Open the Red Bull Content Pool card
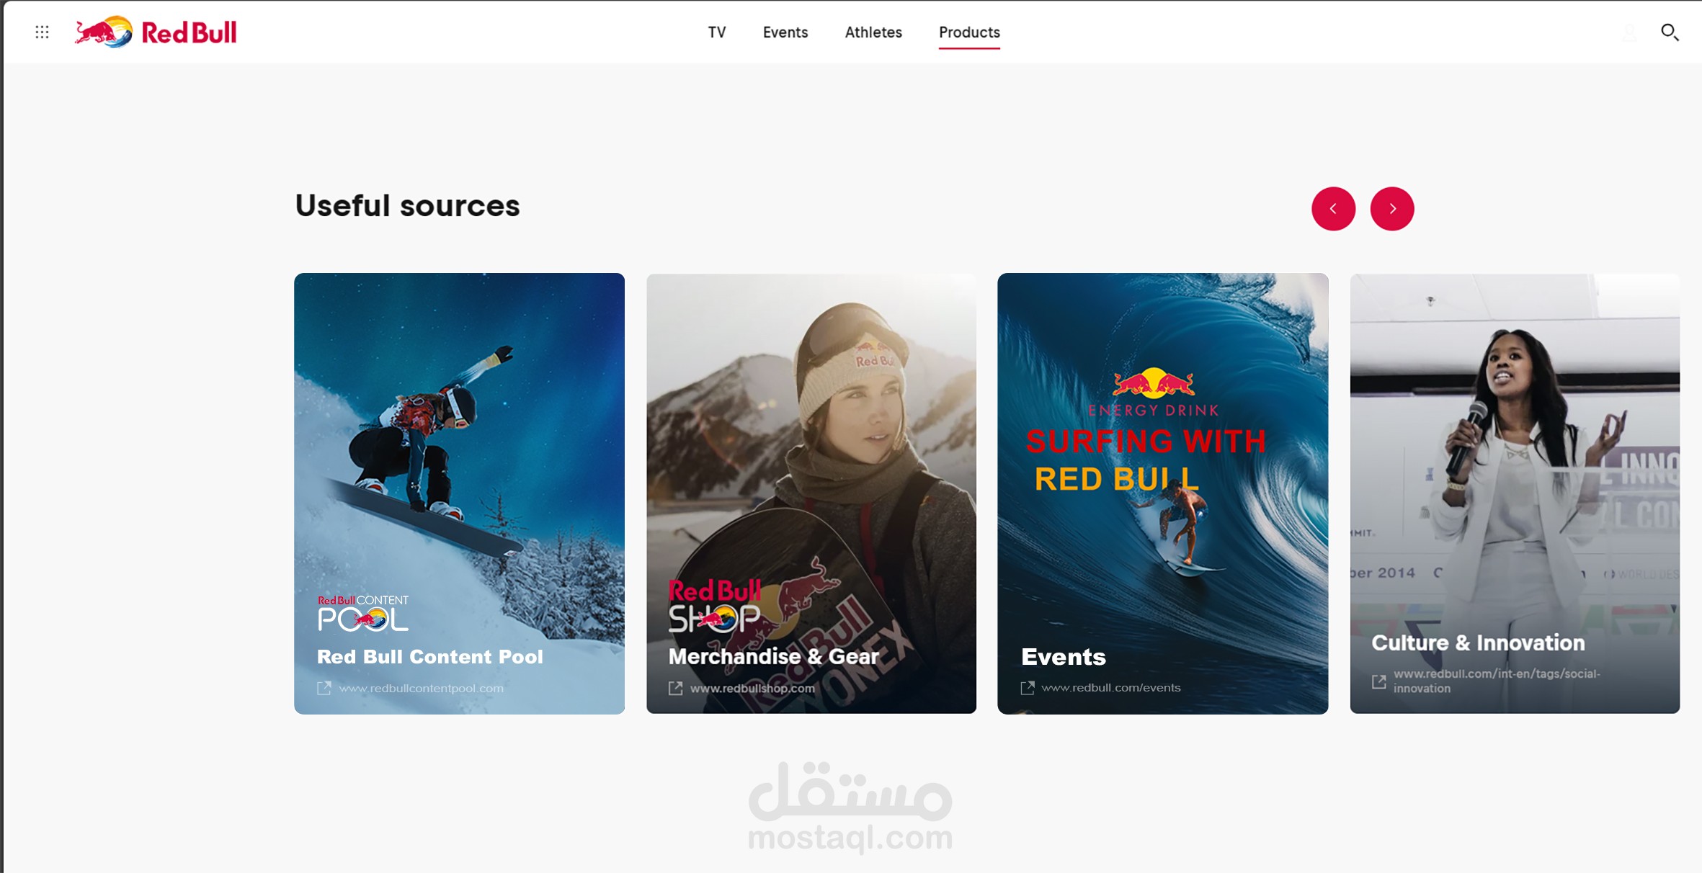The image size is (1702, 873). pos(459,493)
